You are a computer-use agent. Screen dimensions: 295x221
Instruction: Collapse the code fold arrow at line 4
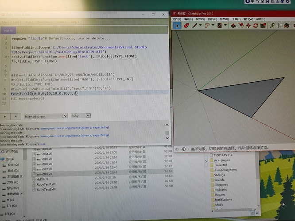(8, 57)
